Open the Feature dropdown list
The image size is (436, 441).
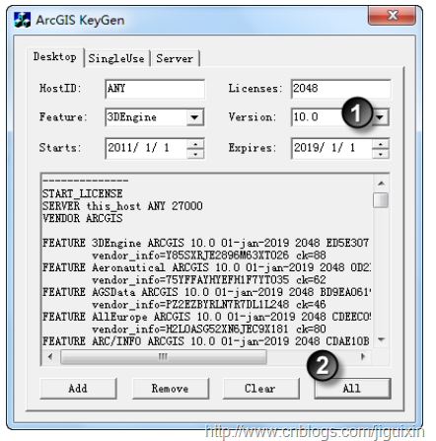point(194,117)
